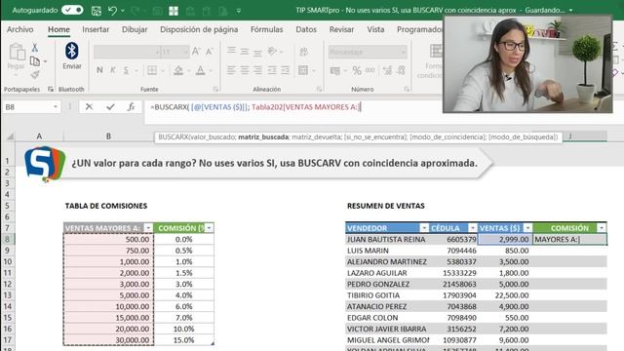The height and width of the screenshot is (351, 624).
Task: Switch to the Insertar tab
Action: 96,29
